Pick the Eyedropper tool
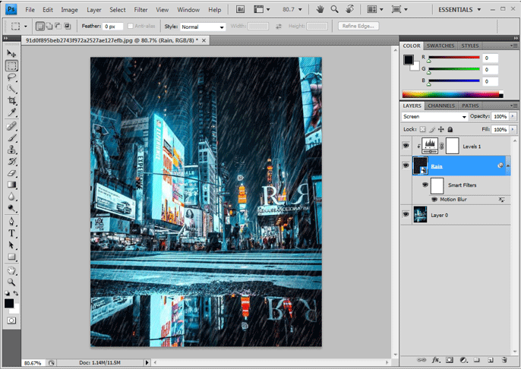The image size is (521, 369). [11, 112]
